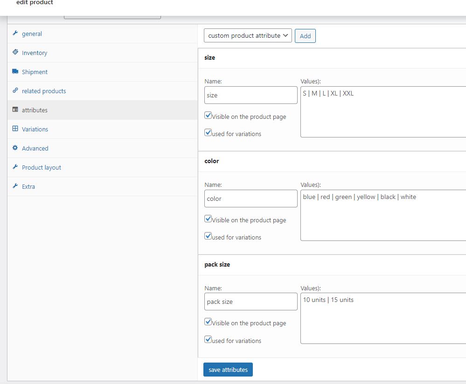The width and height of the screenshot is (466, 384).
Task: Click the Add attribute button
Action: tap(305, 36)
